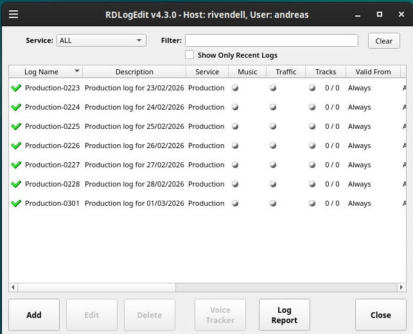The width and height of the screenshot is (413, 334).
Task: Click 'Always' in the Production-0224 row
Action: [x=359, y=107]
